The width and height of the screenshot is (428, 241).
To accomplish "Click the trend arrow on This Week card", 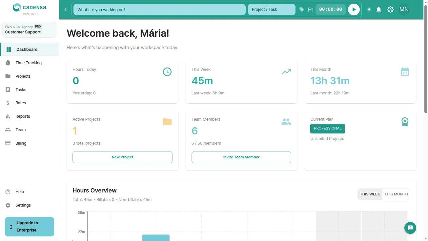I will tap(286, 72).
